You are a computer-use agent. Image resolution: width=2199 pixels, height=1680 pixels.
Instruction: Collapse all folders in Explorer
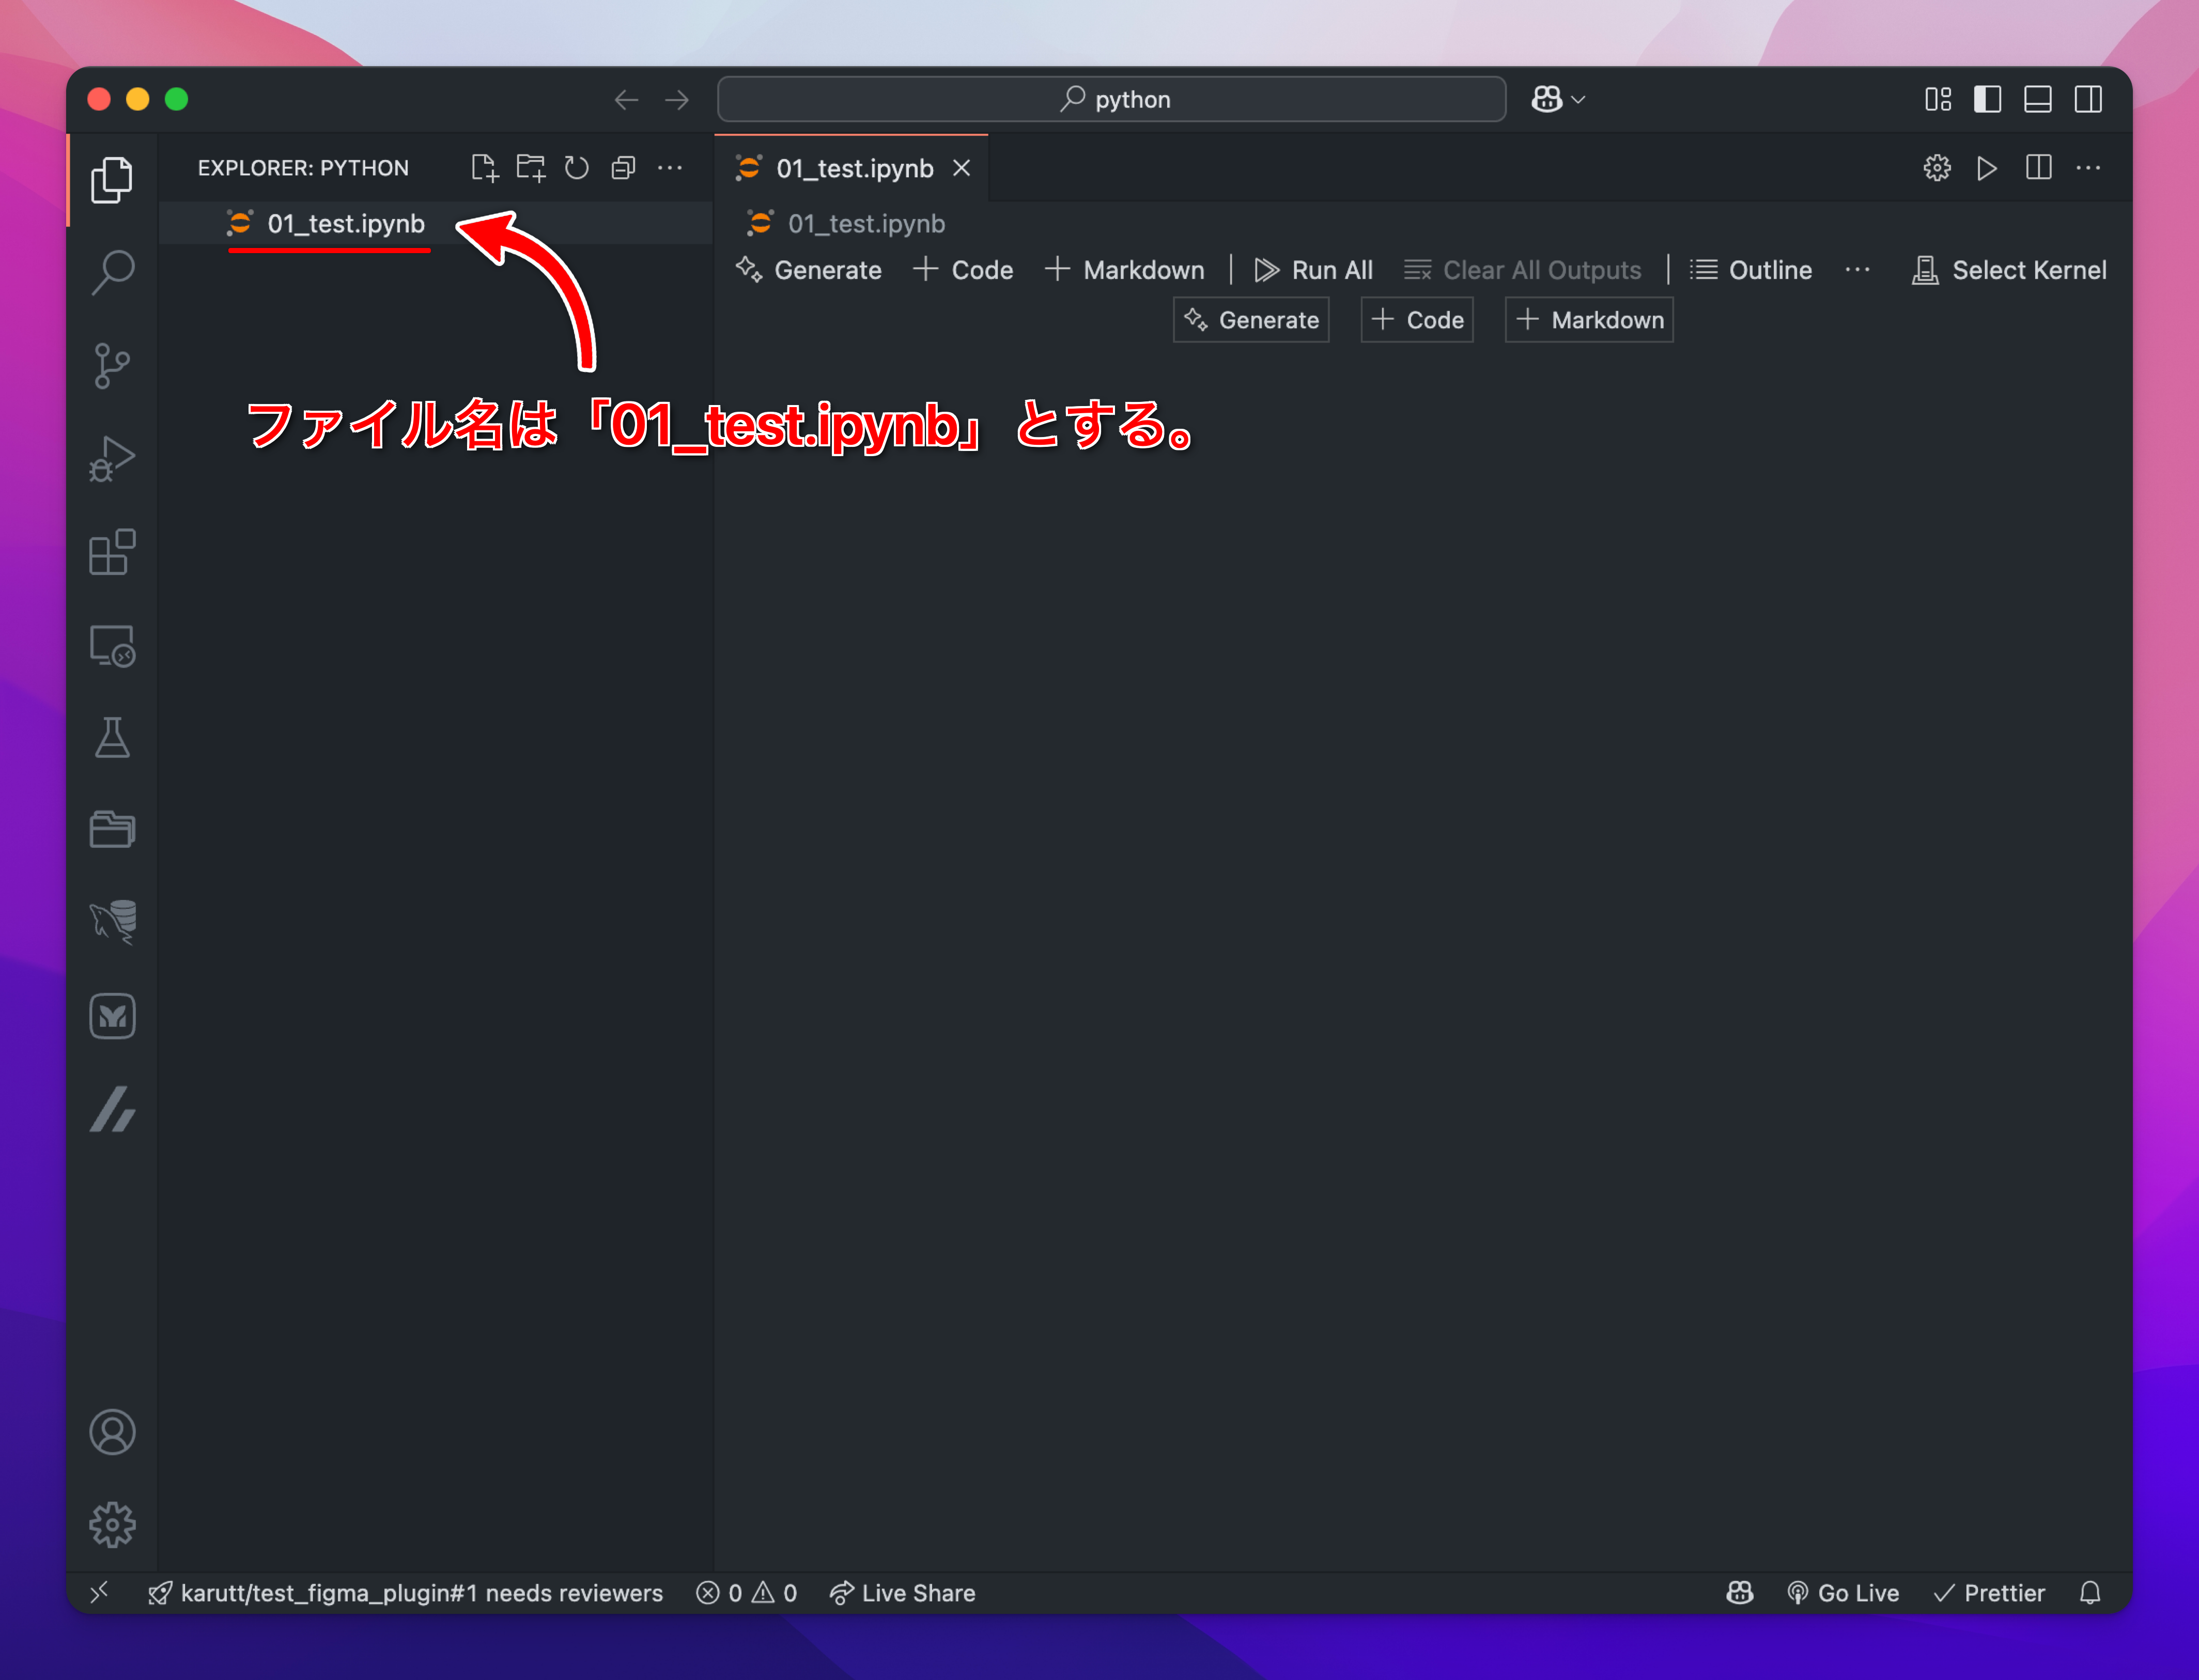tap(623, 168)
